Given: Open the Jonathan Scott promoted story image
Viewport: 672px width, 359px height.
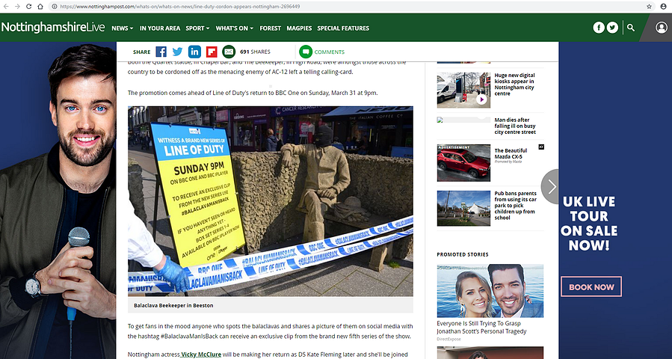Looking at the screenshot, I should tap(490, 291).
